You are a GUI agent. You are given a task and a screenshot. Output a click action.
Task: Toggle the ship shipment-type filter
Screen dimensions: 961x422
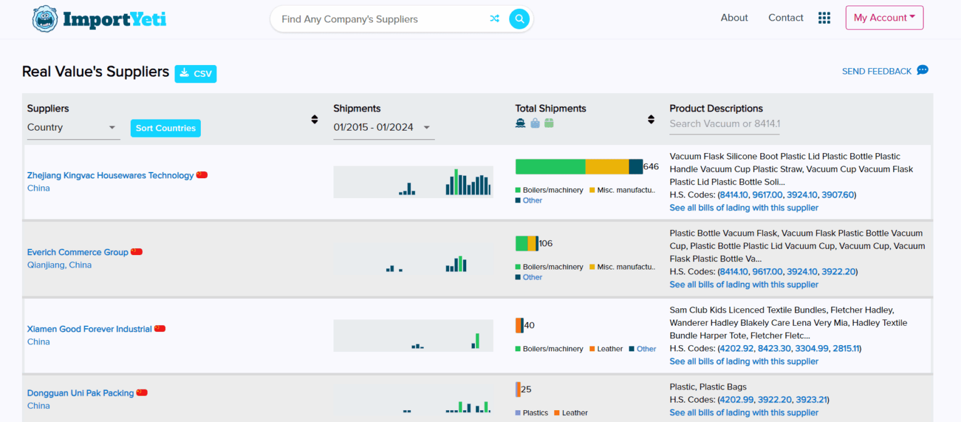pyautogui.click(x=520, y=123)
